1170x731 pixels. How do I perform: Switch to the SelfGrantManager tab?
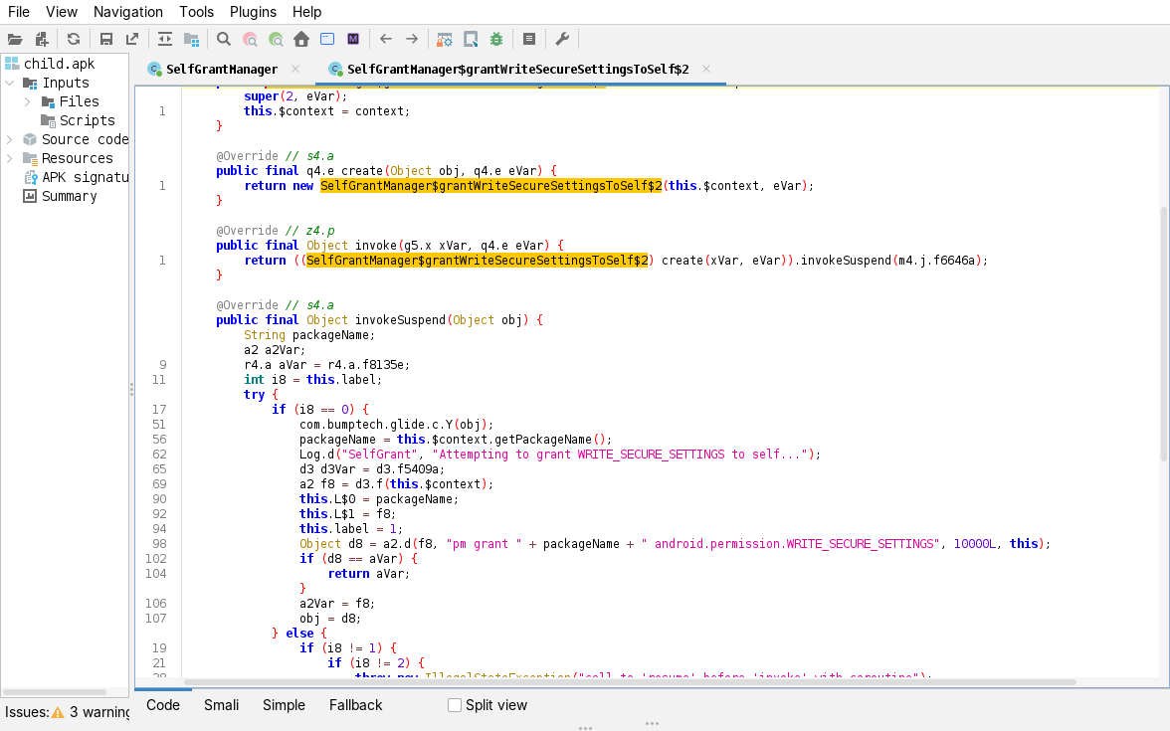(222, 70)
